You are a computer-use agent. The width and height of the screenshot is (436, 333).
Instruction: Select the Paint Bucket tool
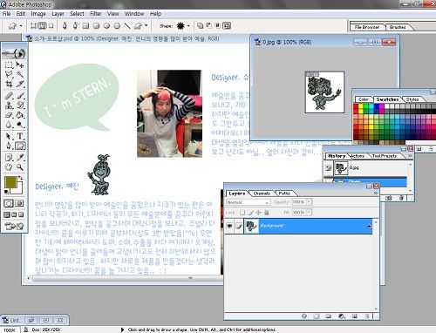(20, 115)
